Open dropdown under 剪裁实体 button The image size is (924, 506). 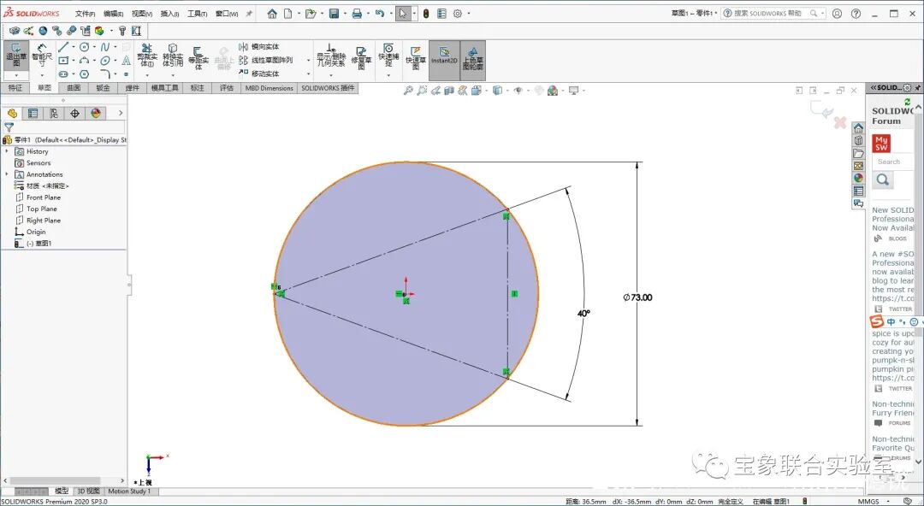coord(146,75)
